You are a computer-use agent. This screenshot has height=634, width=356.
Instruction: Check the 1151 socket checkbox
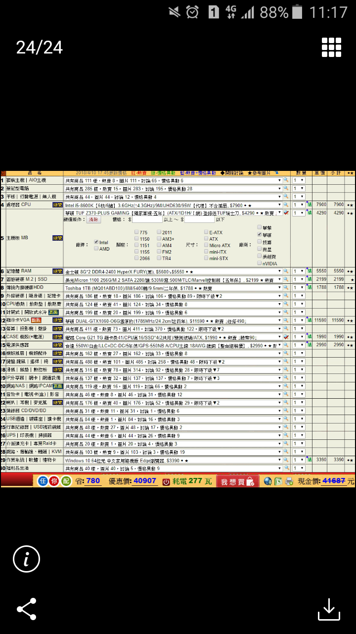tap(136, 245)
